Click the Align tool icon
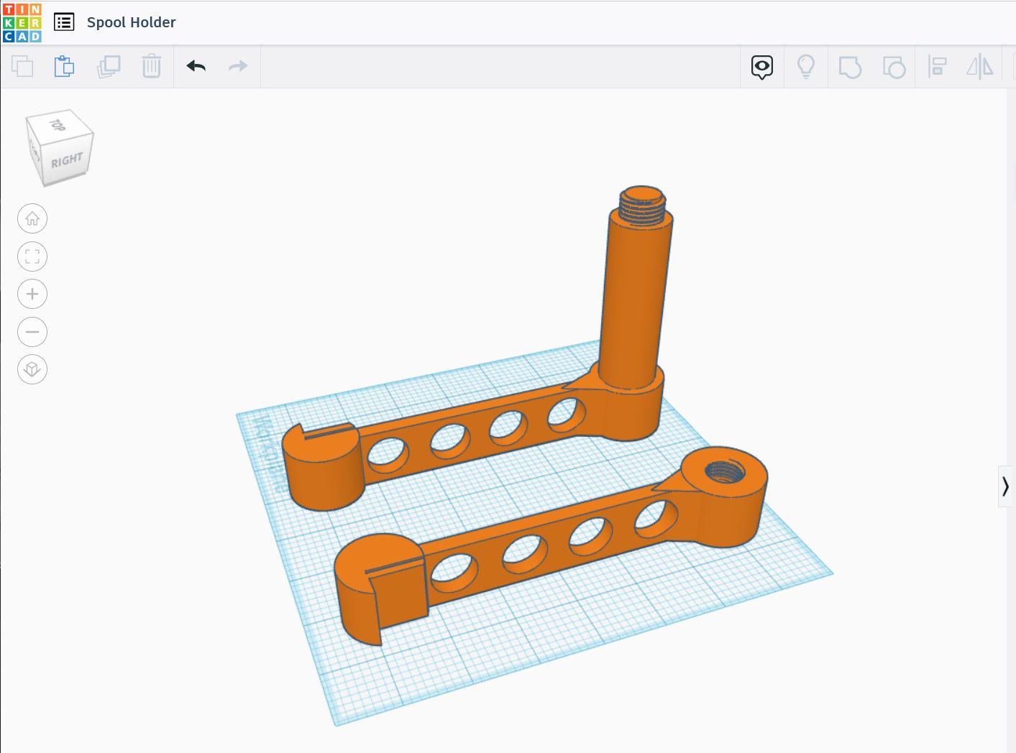Viewport: 1016px width, 753px height. [x=937, y=68]
